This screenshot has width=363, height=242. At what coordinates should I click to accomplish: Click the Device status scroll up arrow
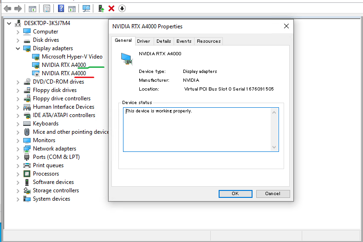point(274,112)
